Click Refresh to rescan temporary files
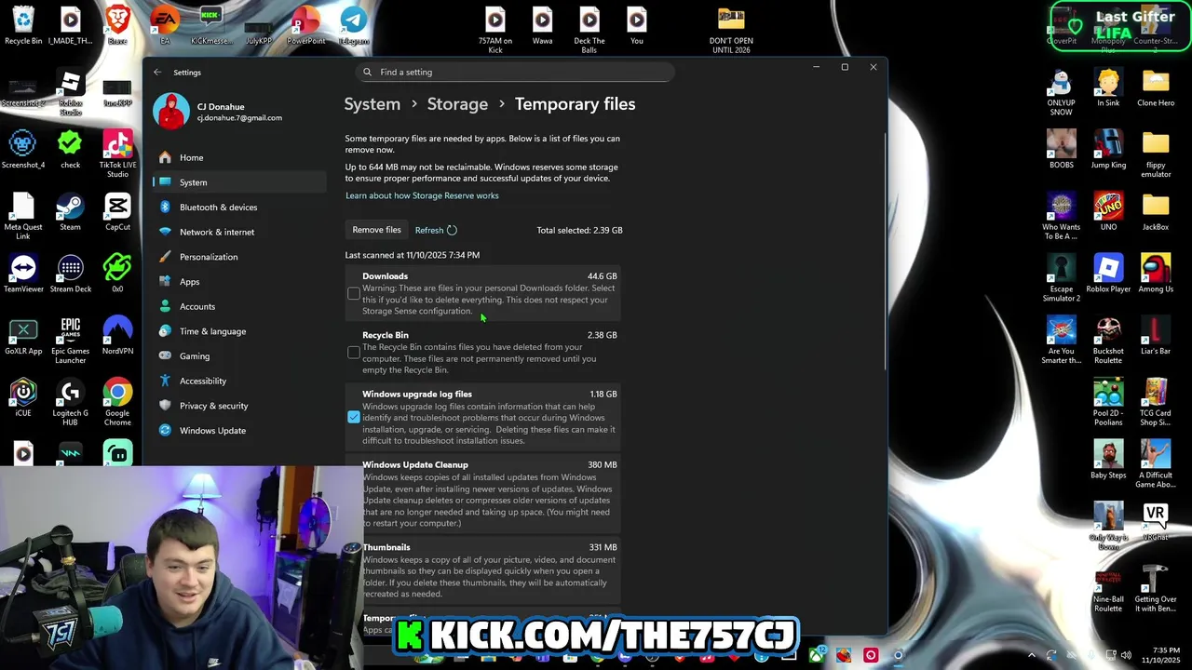Screen dimensions: 1192x670 click(436, 230)
